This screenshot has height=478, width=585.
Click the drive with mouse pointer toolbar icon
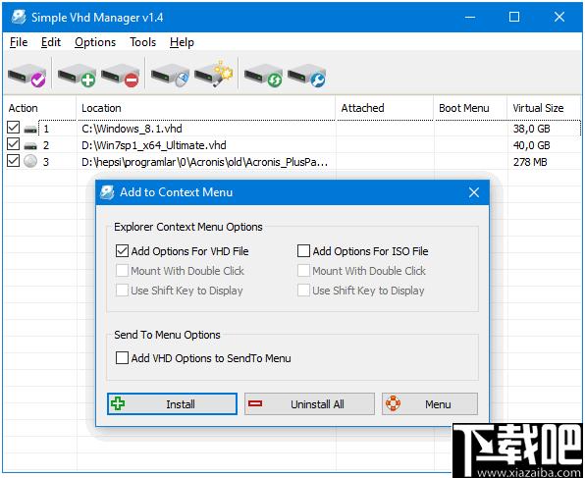170,76
